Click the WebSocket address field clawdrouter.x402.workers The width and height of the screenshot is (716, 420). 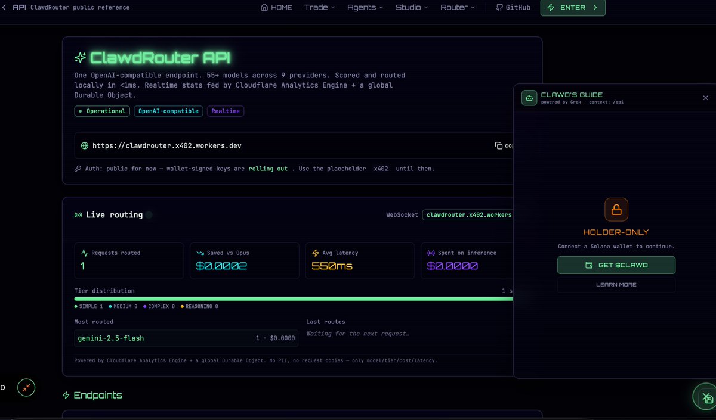pyautogui.click(x=468, y=215)
